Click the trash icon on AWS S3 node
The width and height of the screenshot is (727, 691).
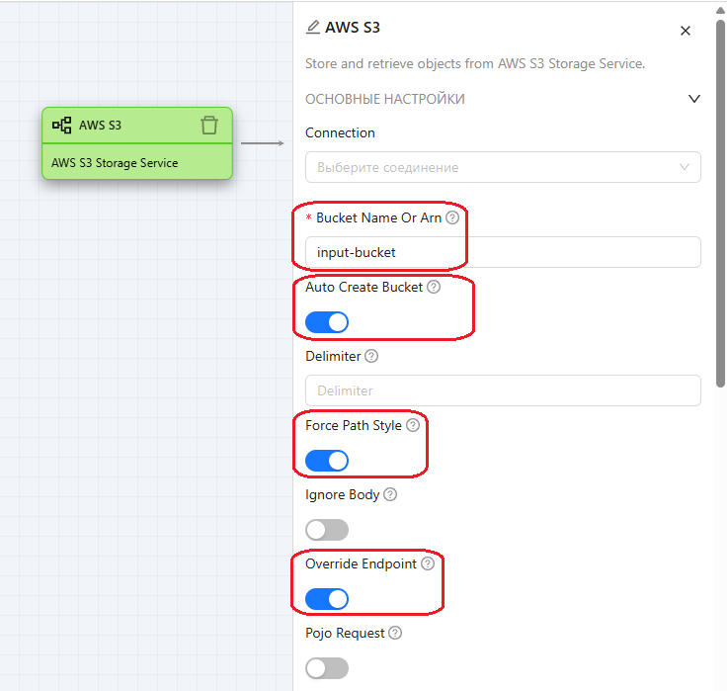pos(208,126)
